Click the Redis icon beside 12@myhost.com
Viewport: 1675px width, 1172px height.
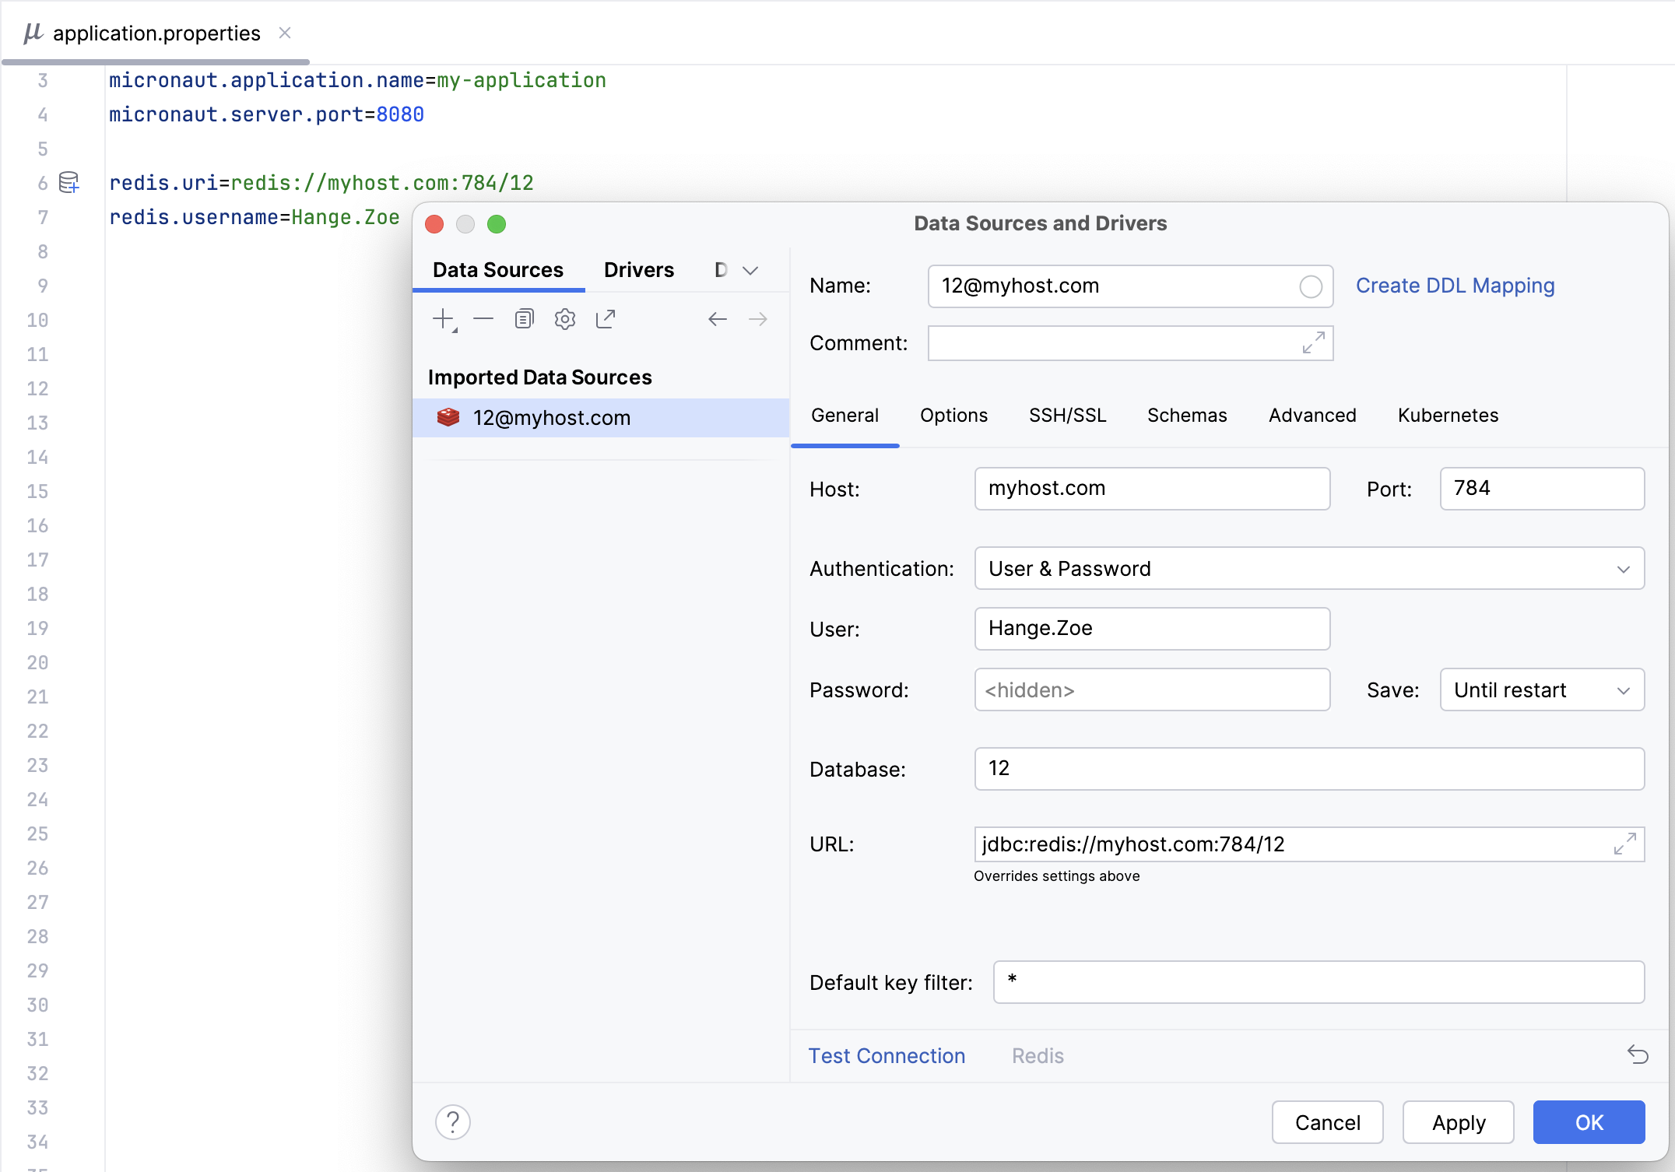[x=450, y=417]
